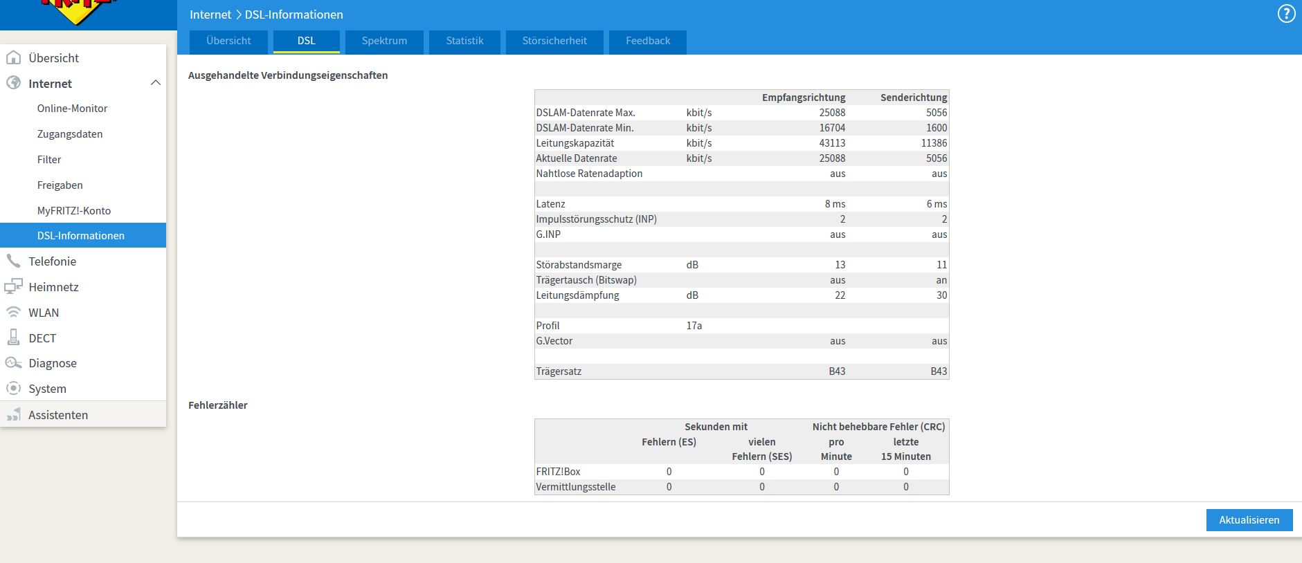Switch to the Spektrum tab
Image resolution: width=1302 pixels, height=563 pixels.
click(x=384, y=41)
